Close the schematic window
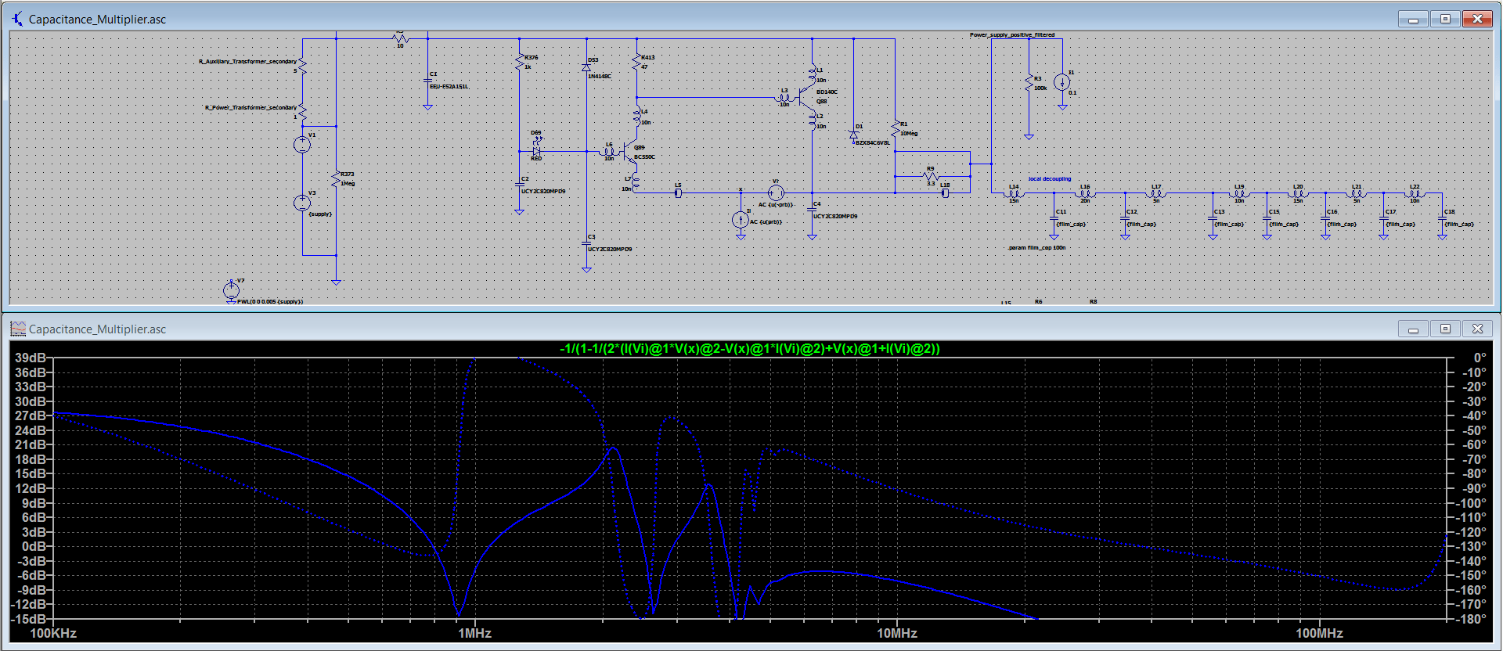The image size is (1503, 651). 1477,19
